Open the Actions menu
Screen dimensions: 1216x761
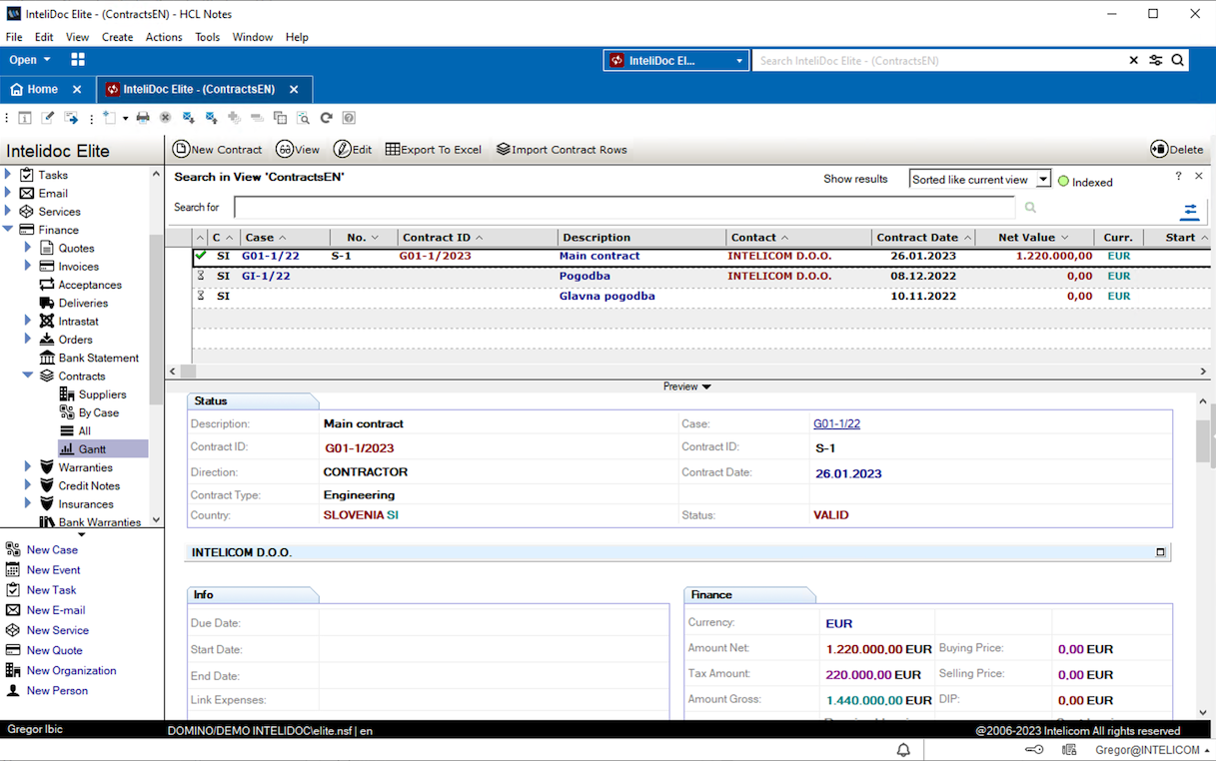164,37
